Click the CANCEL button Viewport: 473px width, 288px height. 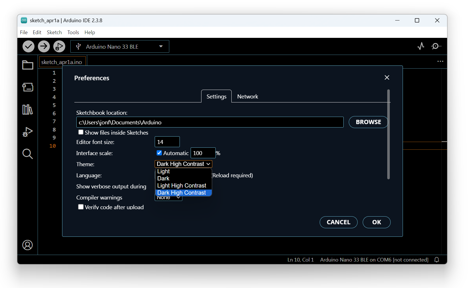click(339, 222)
